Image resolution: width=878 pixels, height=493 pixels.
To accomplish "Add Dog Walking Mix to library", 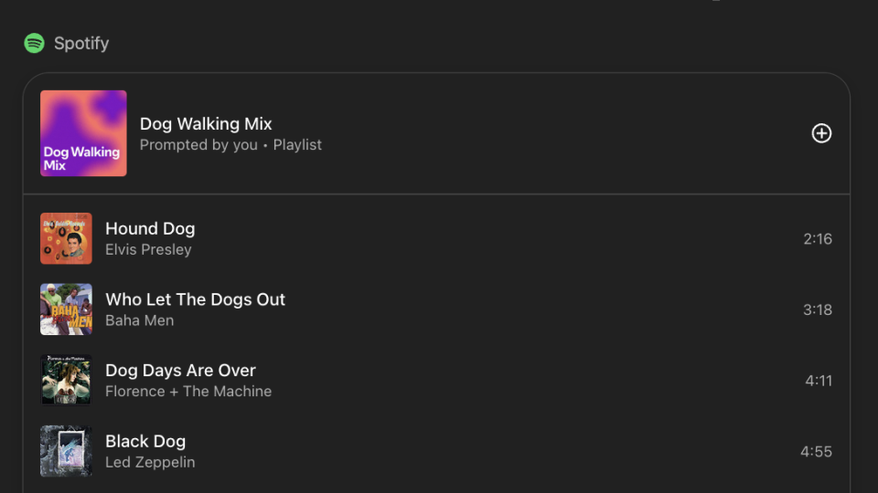I will pos(821,133).
